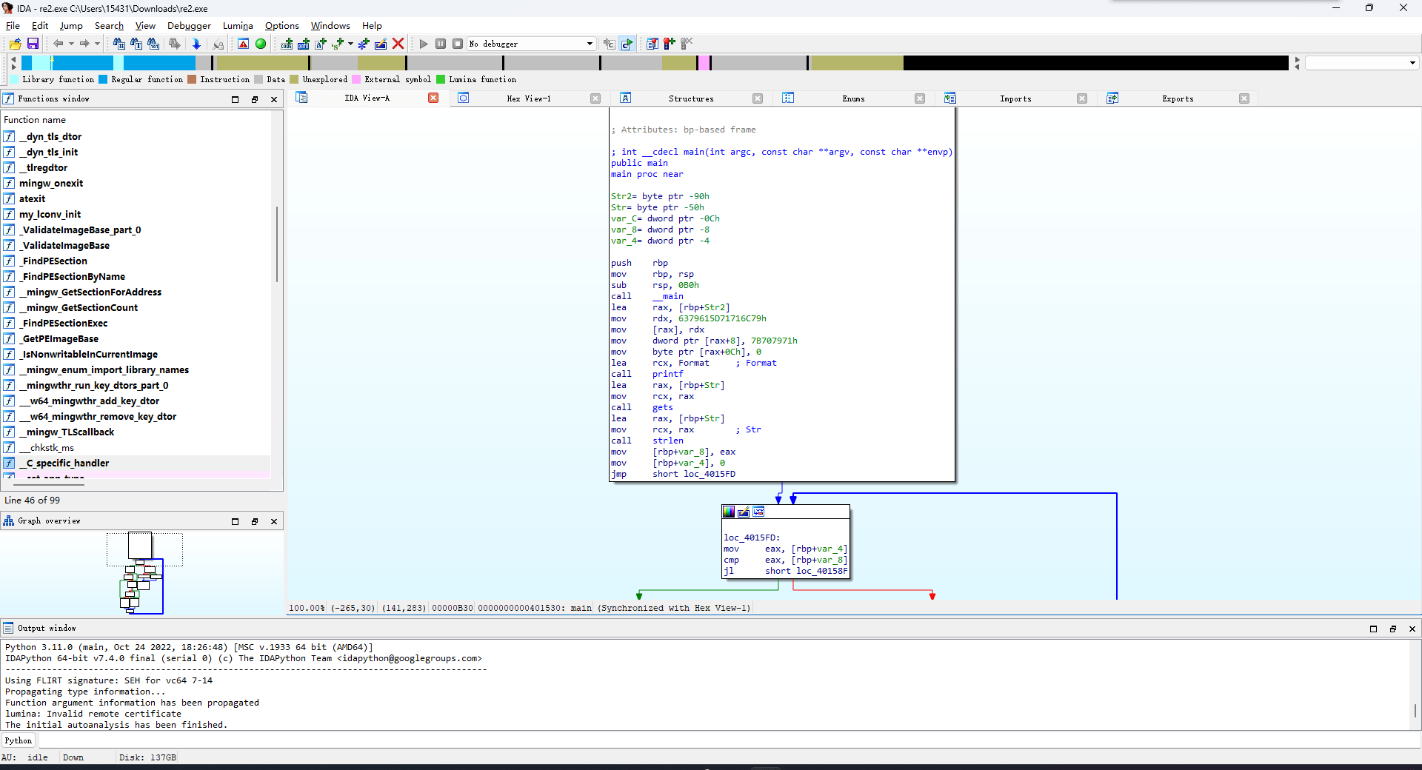Toggle the Functions window docking icon
The image size is (1422, 770).
256,98
